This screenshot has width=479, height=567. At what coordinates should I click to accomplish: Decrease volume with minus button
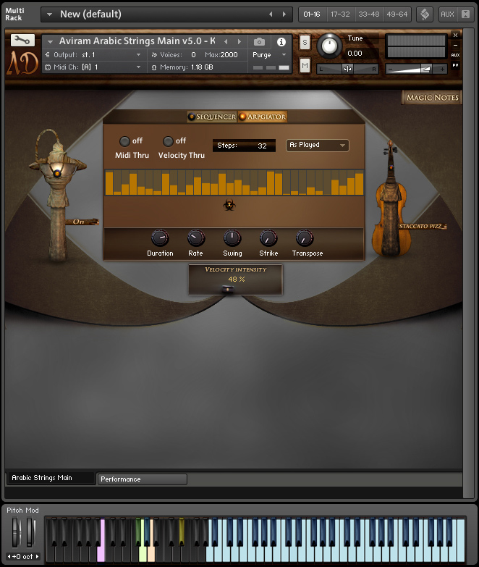[390, 69]
